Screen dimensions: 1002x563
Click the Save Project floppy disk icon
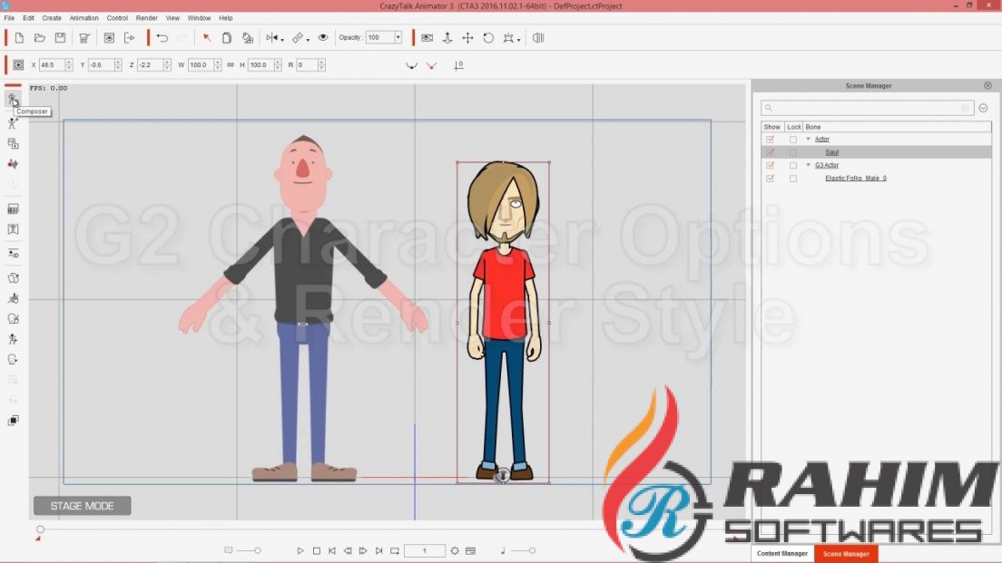pyautogui.click(x=60, y=38)
